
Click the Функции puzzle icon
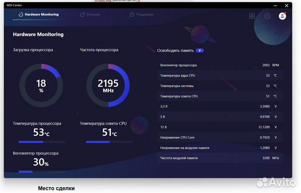(x=82, y=14)
